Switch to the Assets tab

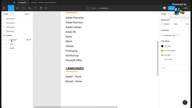[x=13, y=14]
